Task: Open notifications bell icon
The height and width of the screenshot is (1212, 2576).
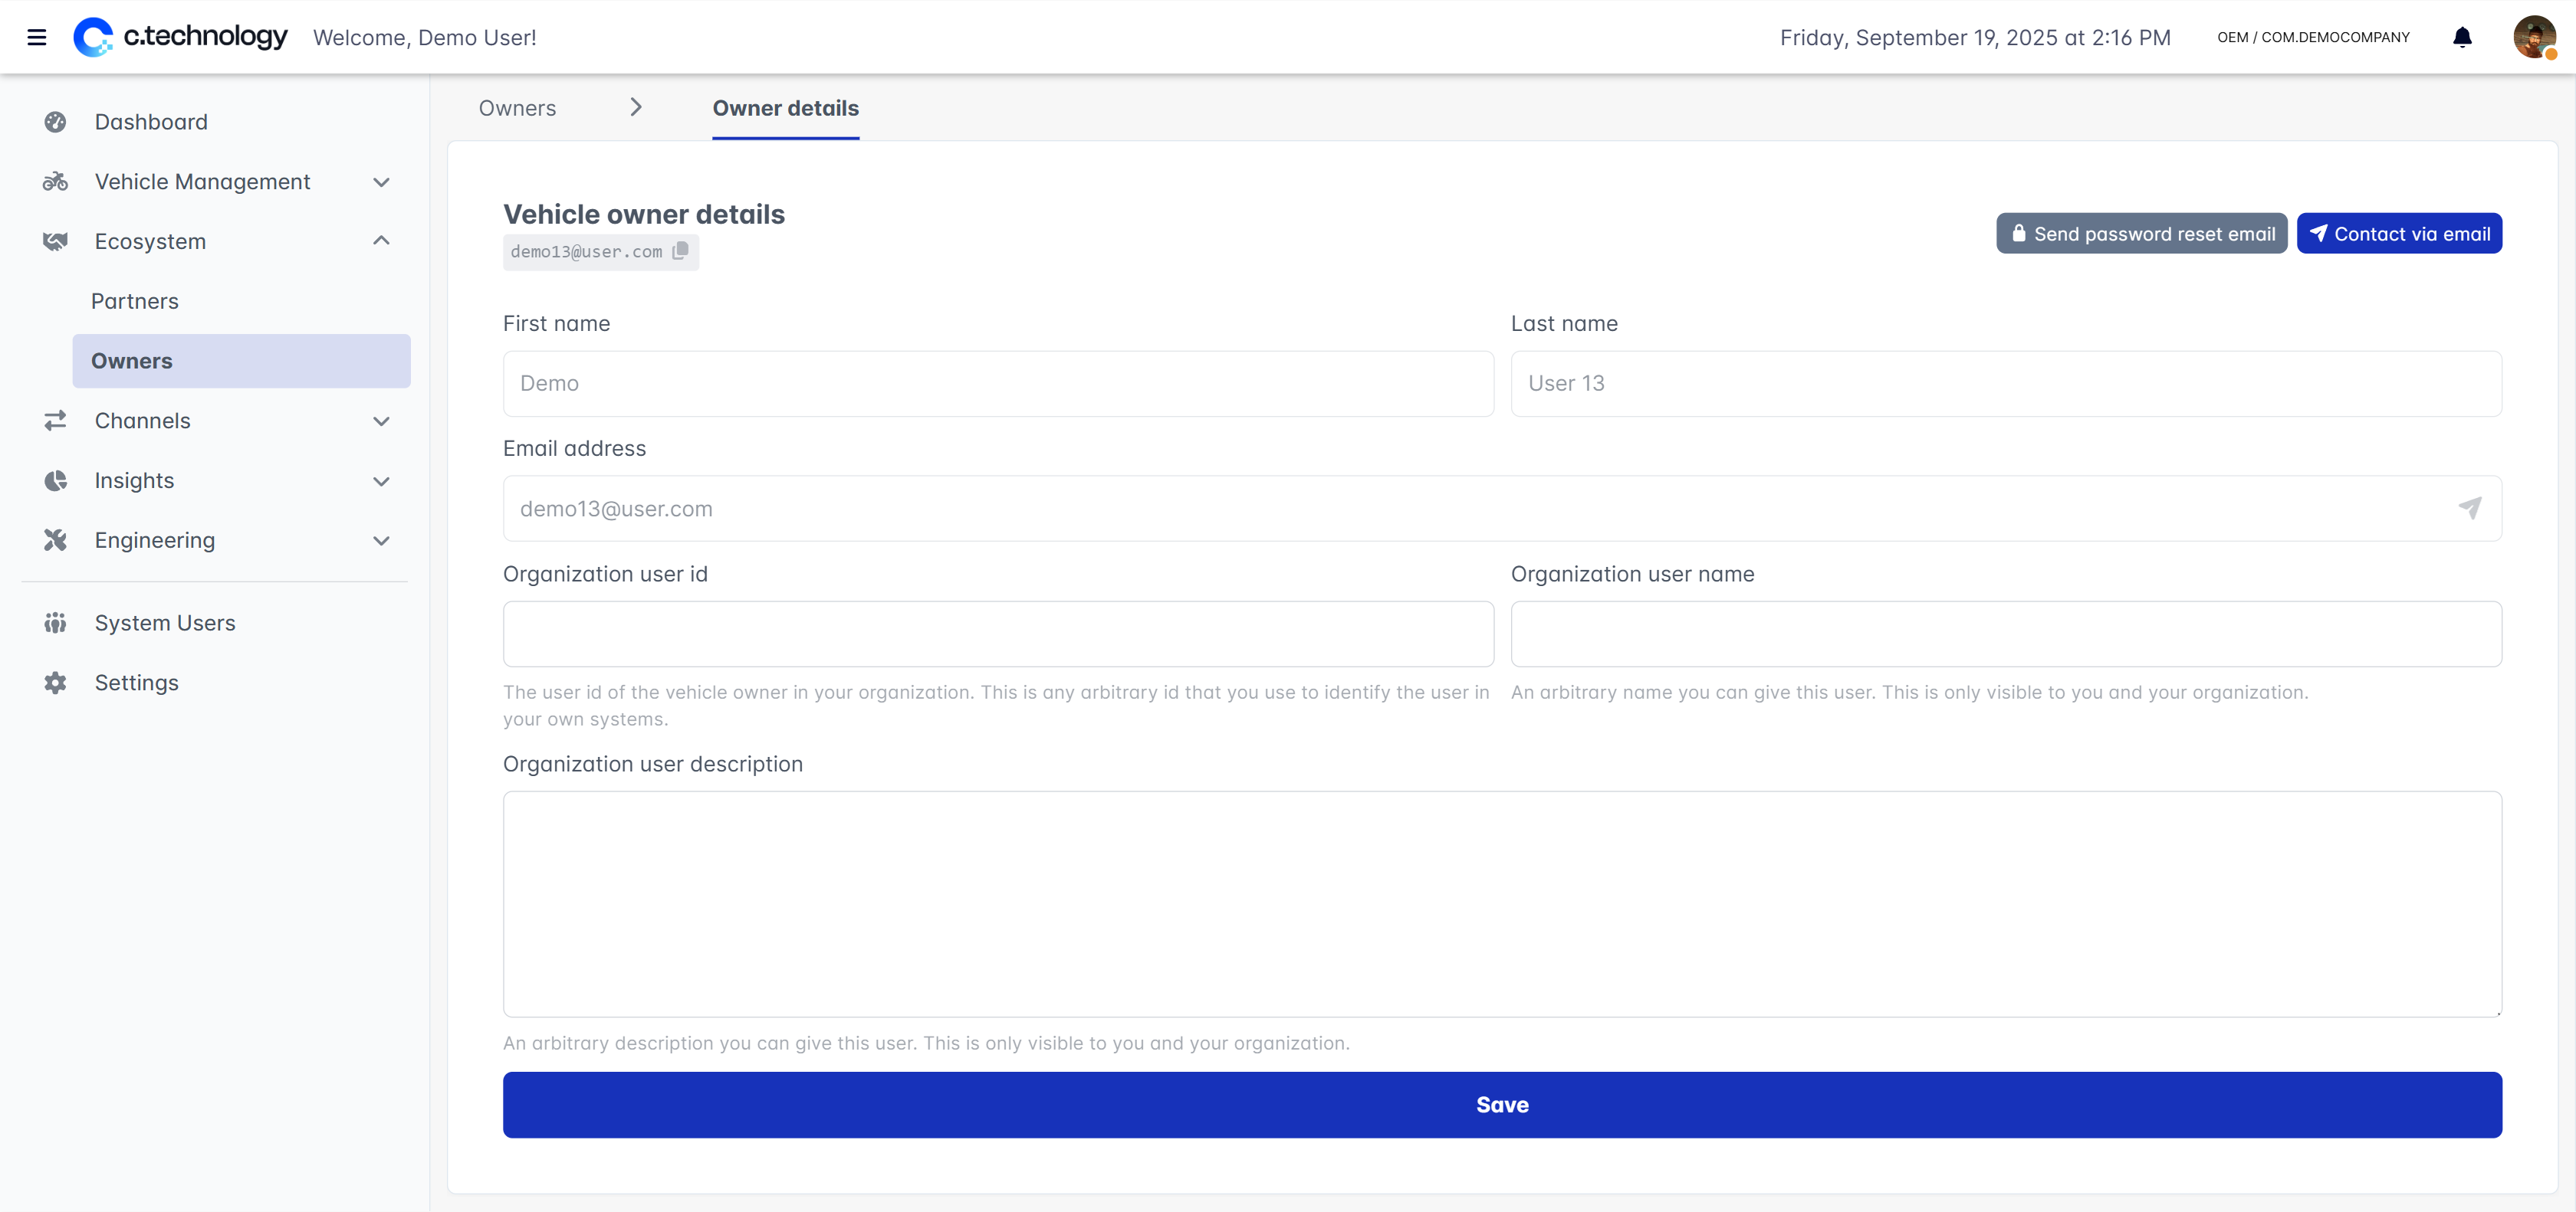Action: [x=2462, y=37]
